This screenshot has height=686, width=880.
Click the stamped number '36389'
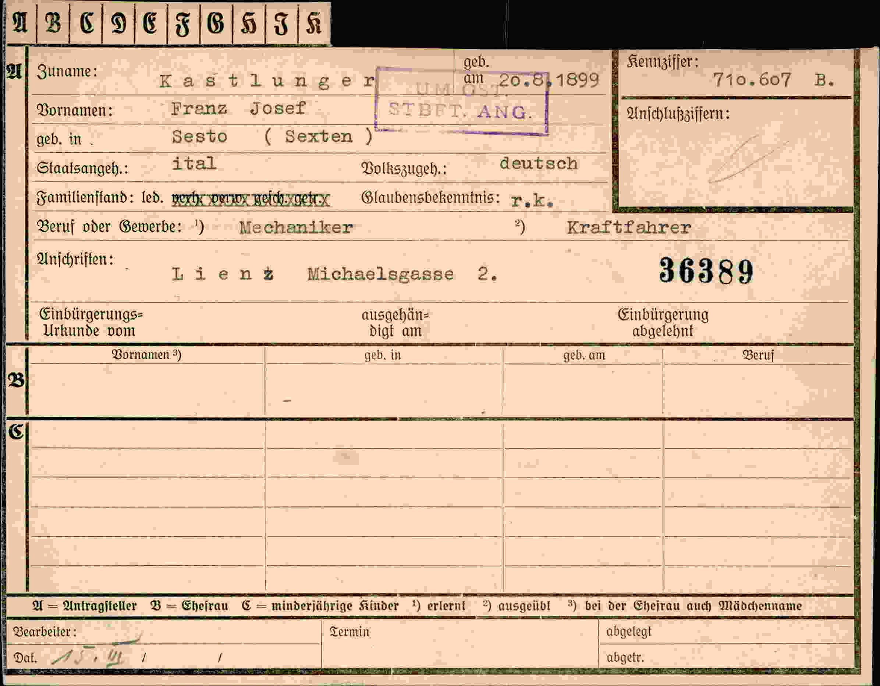[x=706, y=271]
